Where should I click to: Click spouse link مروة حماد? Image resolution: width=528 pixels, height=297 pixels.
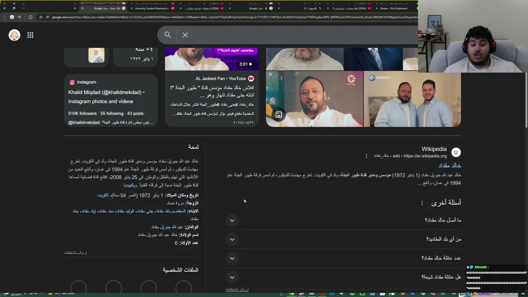pos(175,203)
